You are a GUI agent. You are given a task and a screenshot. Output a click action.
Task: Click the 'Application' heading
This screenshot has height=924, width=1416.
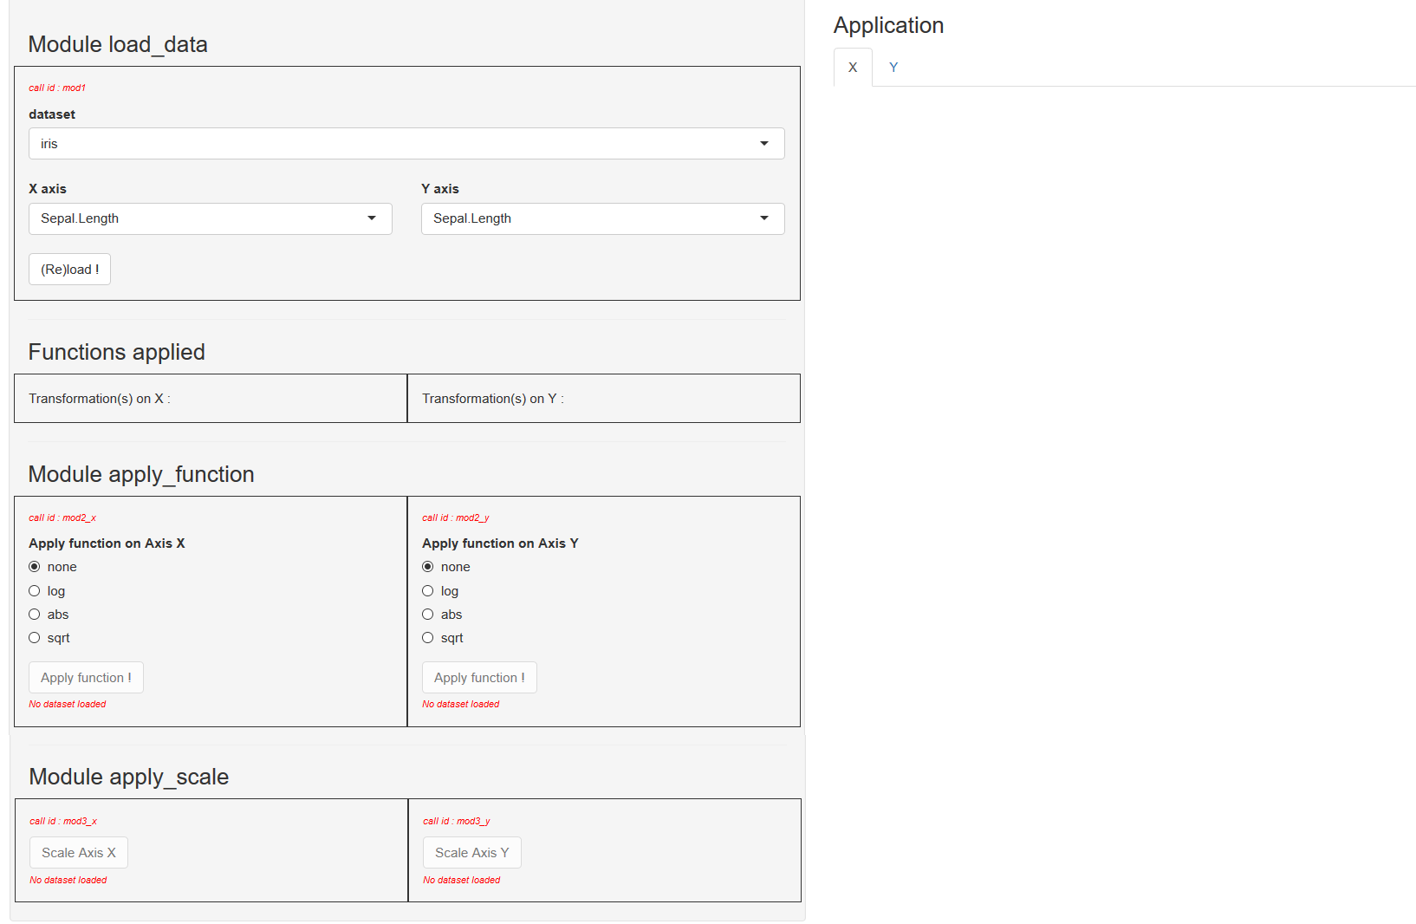click(x=888, y=25)
